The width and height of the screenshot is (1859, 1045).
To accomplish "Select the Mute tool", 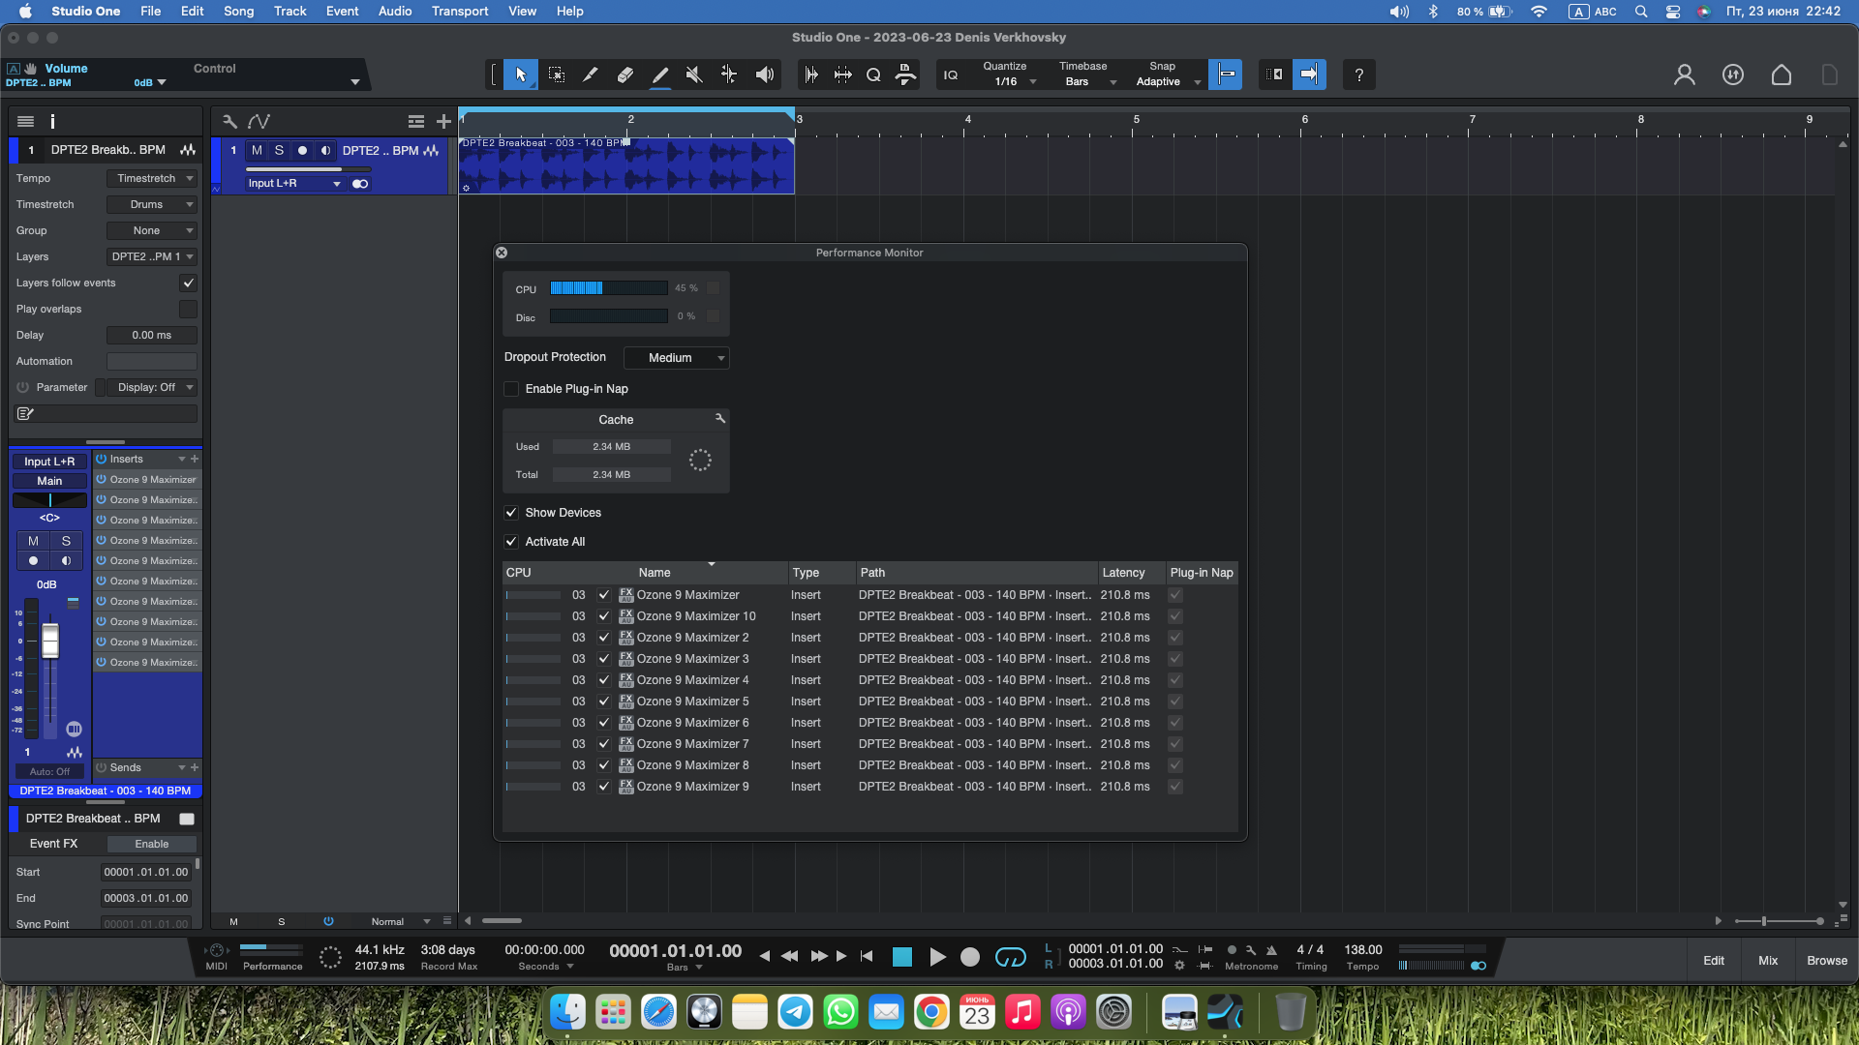I will (694, 75).
